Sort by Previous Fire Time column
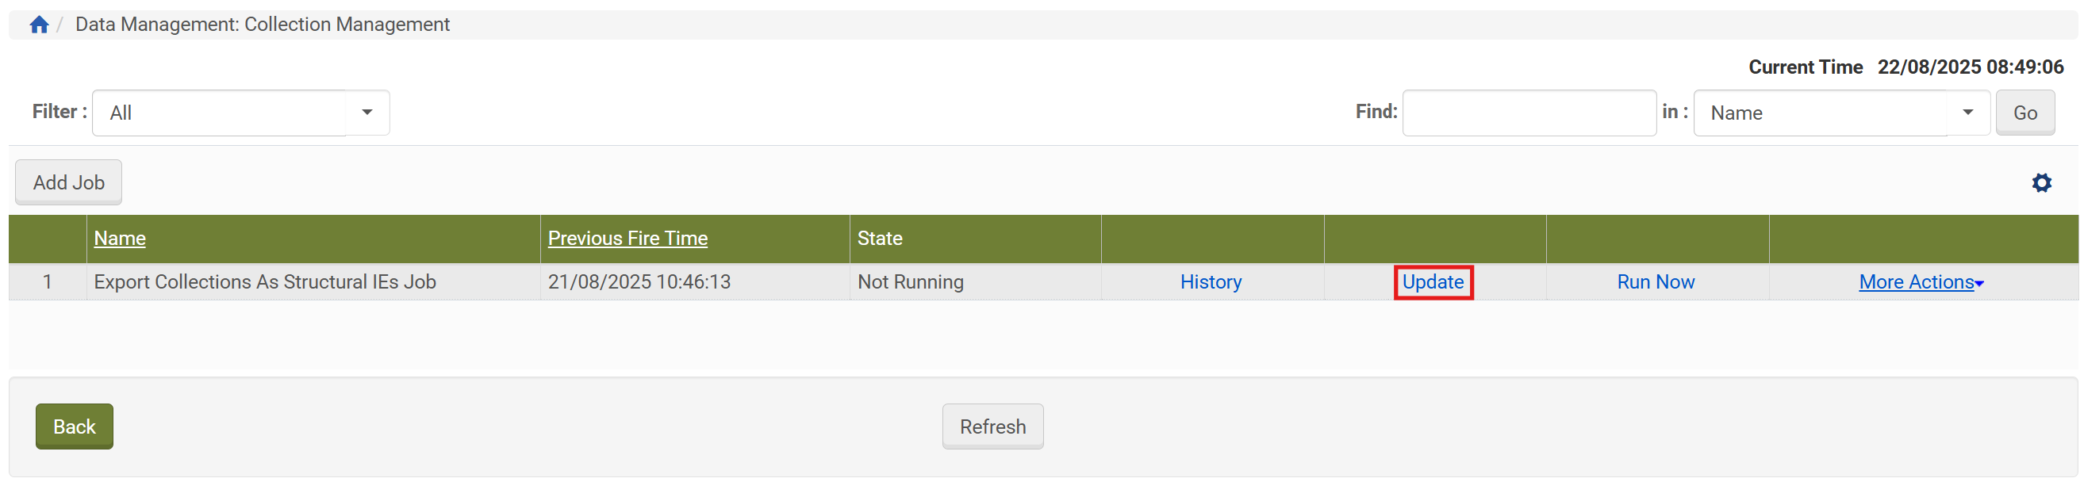2084x482 pixels. click(x=627, y=239)
